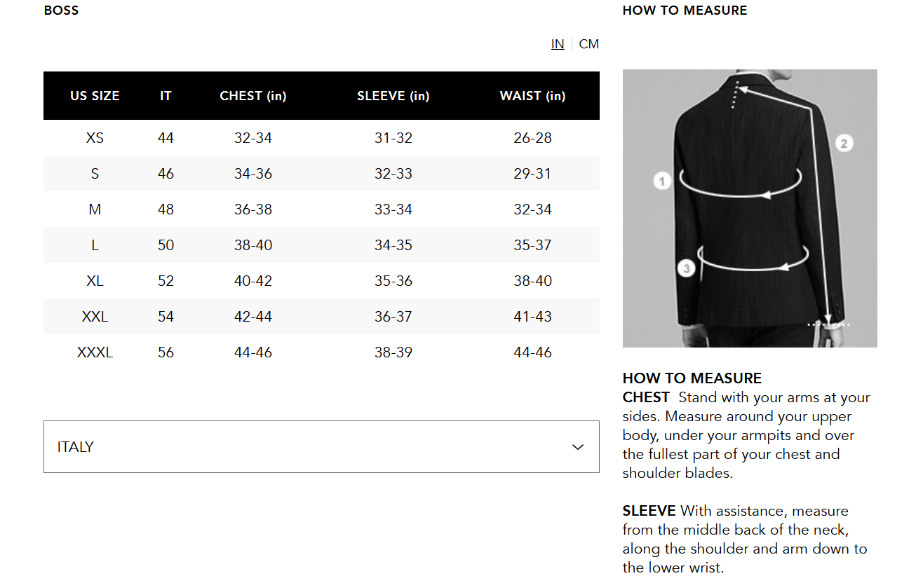Image resolution: width=923 pixels, height=583 pixels.
Task: Click the waist marker number 3
Action: click(687, 268)
